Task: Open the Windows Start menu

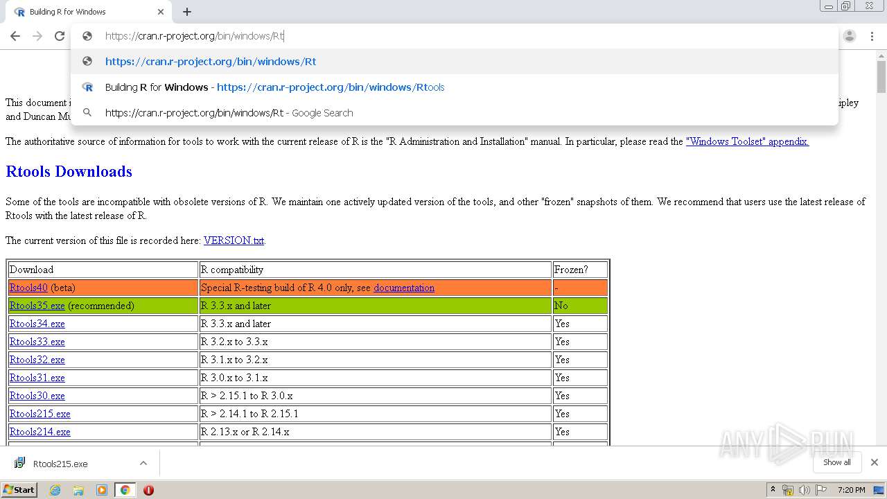Action: pyautogui.click(x=19, y=489)
